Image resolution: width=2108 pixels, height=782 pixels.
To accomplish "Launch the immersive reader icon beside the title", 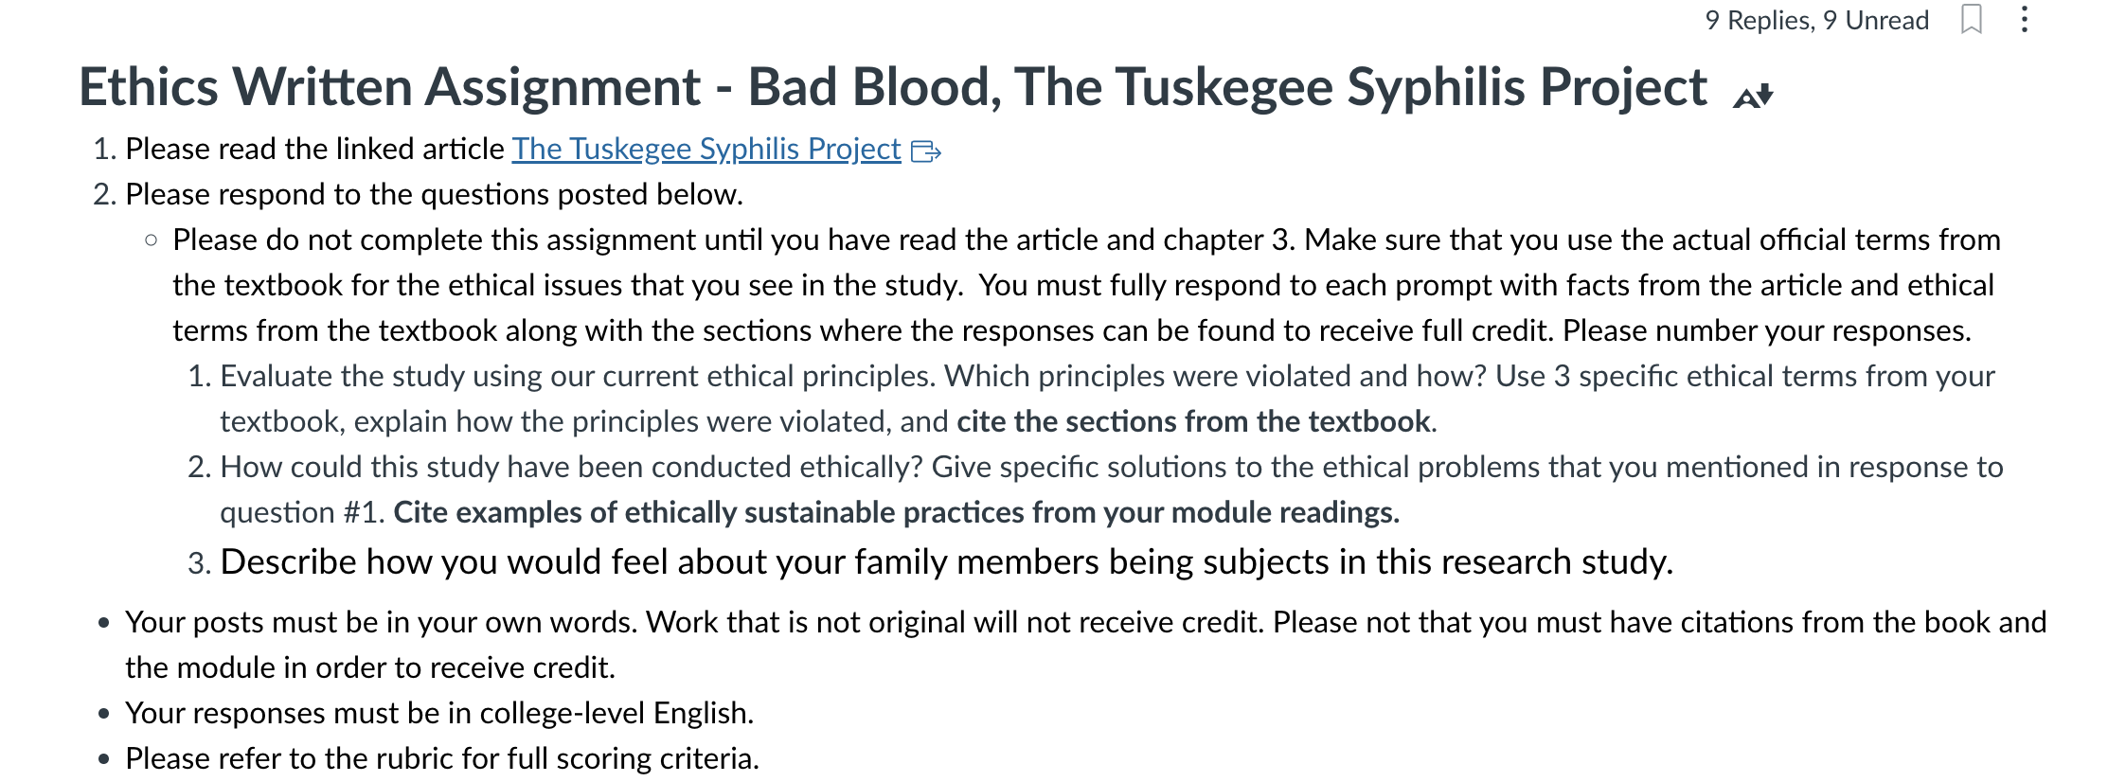I will click(1752, 95).
